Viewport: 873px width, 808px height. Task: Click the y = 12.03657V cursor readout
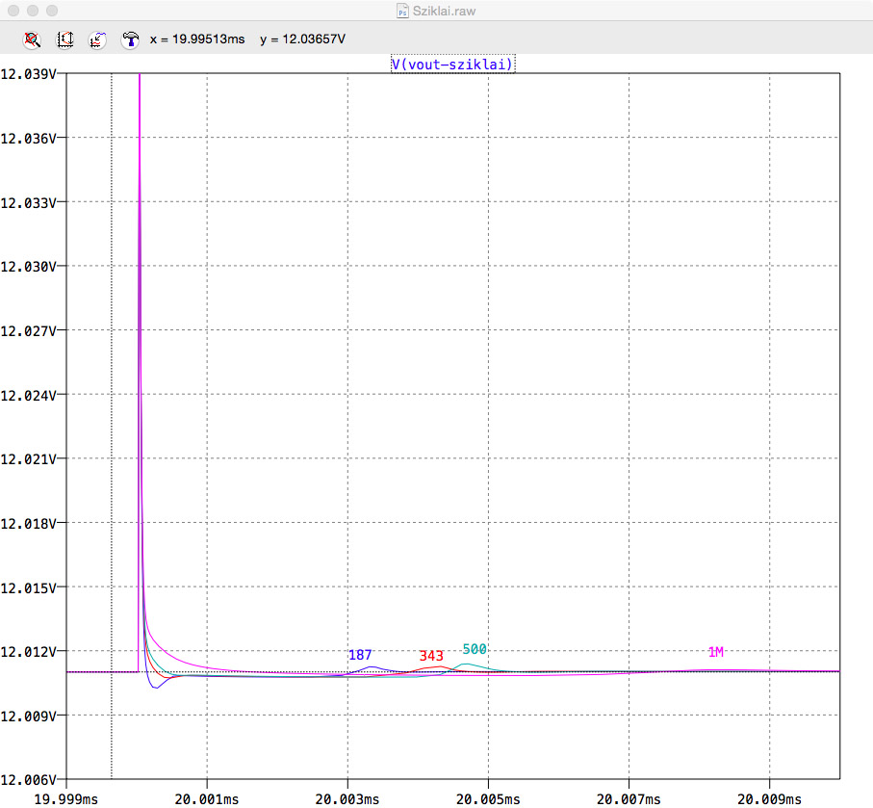303,39
